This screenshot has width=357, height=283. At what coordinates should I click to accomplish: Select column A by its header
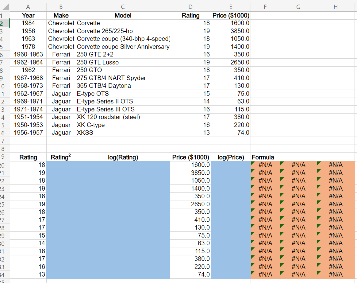click(28, 6)
